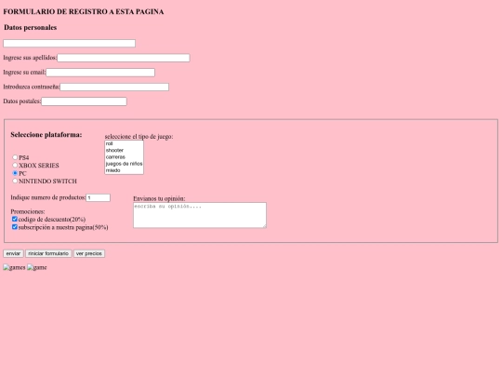Click the 'Seleccione plataforma:' heading
This screenshot has height=377, width=502.
[46, 135]
